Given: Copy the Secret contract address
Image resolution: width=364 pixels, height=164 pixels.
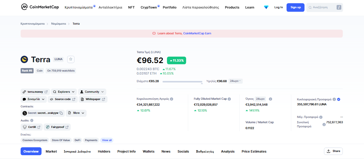Looking at the screenshot, I should (x=61, y=113).
